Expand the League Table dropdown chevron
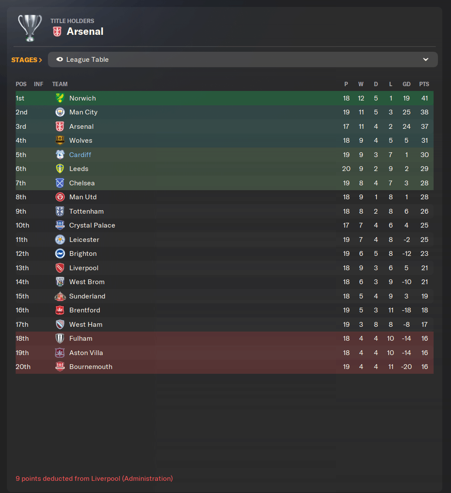The height and width of the screenshot is (493, 451). [425, 60]
